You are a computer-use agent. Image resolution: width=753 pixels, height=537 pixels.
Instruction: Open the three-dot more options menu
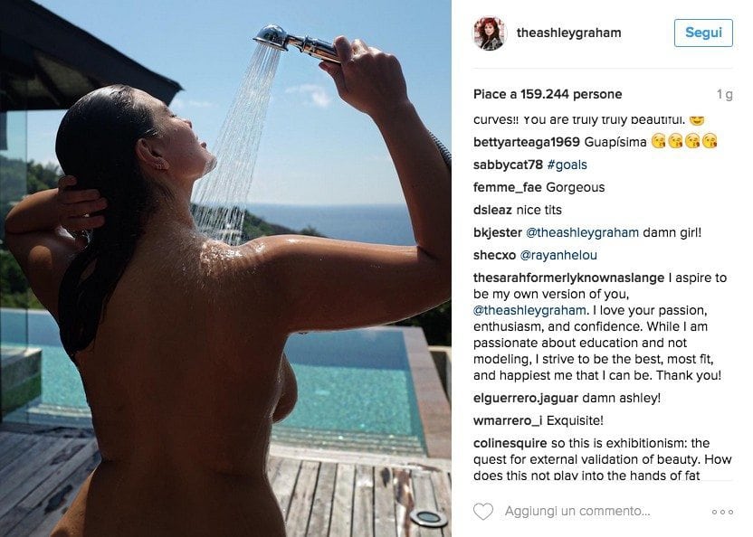722,512
